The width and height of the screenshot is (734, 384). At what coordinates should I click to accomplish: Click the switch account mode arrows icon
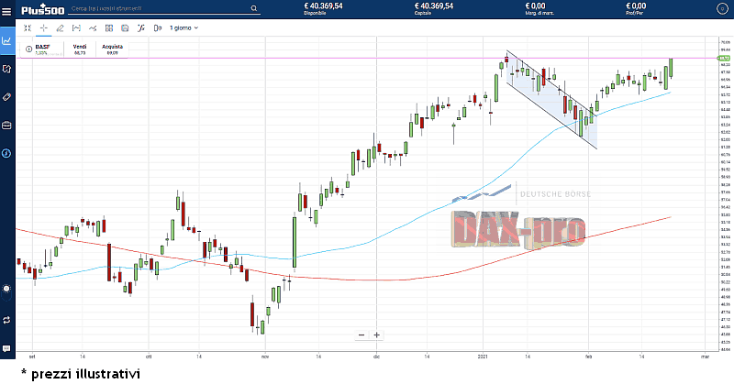click(x=6, y=320)
